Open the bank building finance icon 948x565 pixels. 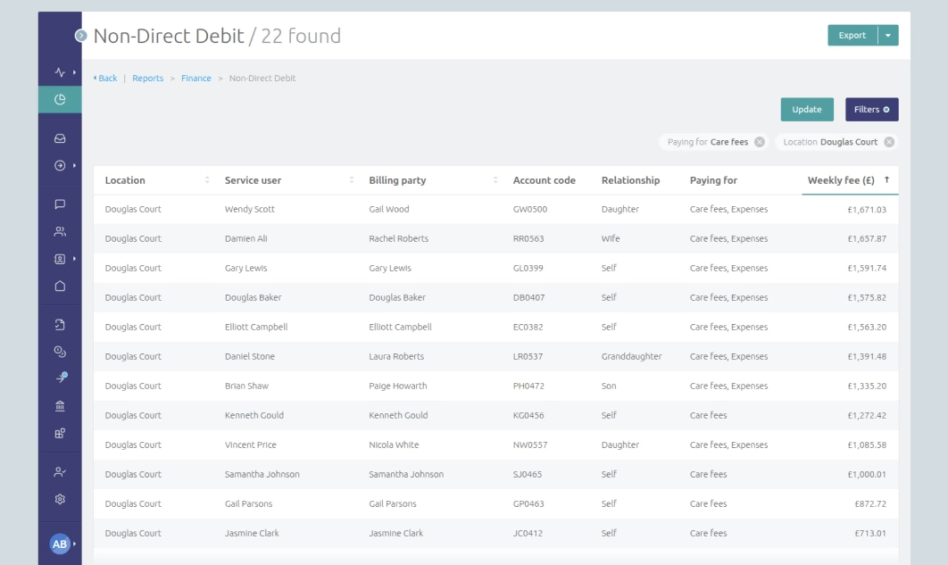(x=59, y=406)
